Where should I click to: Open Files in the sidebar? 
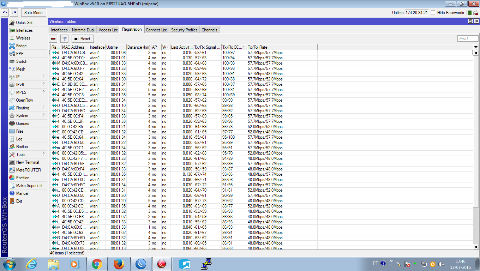point(20,131)
